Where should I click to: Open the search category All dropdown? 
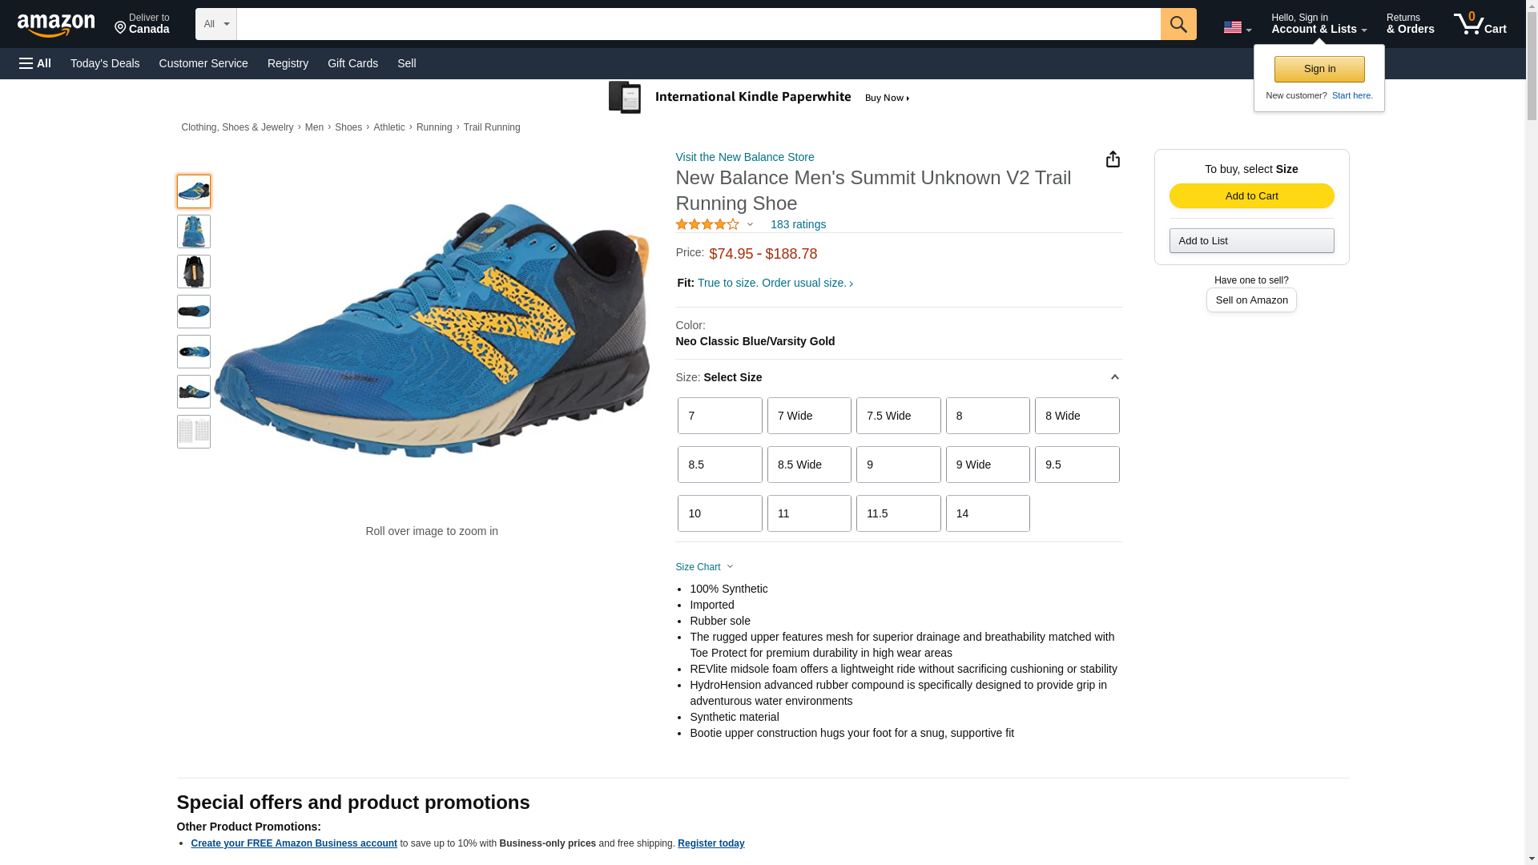215,24
